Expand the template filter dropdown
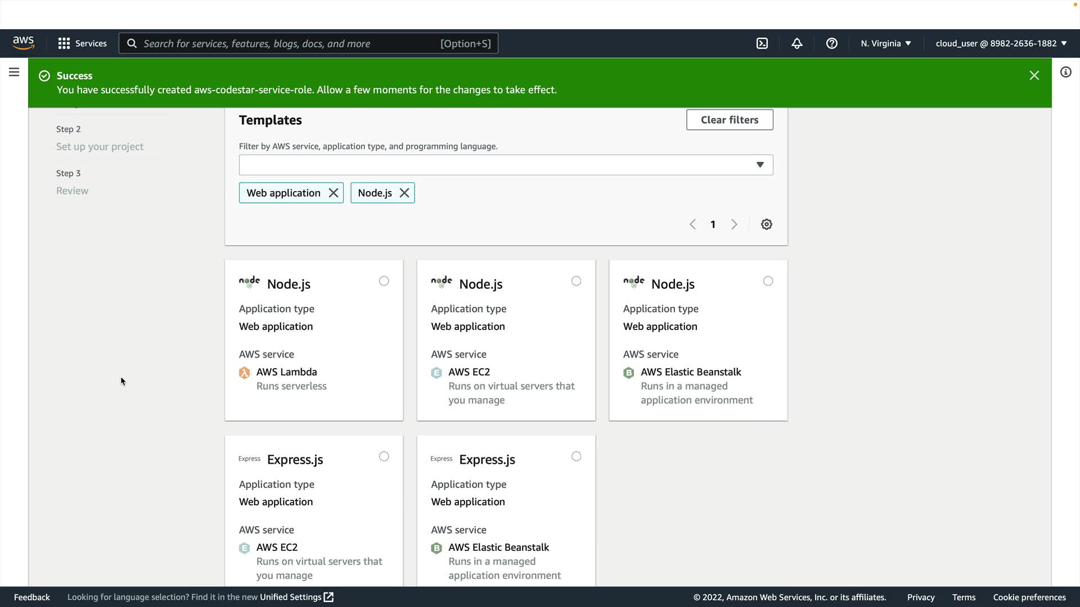This screenshot has width=1080, height=607. tap(759, 165)
